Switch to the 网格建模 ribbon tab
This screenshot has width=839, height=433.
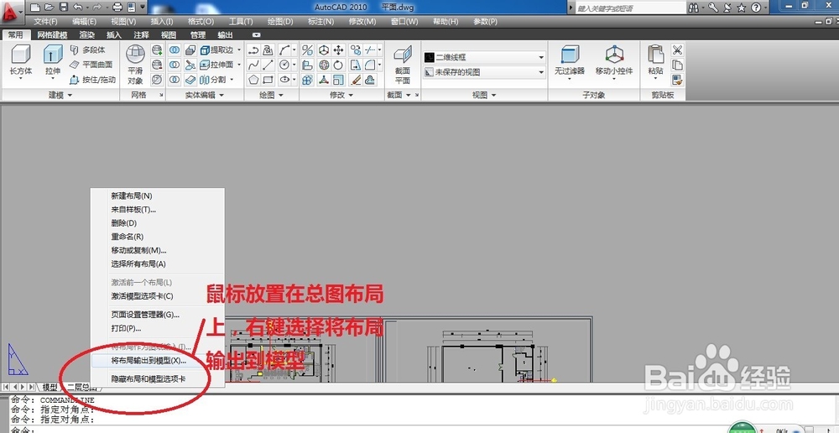click(52, 34)
